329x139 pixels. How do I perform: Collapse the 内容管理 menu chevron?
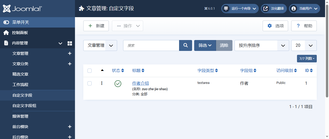click(60, 43)
